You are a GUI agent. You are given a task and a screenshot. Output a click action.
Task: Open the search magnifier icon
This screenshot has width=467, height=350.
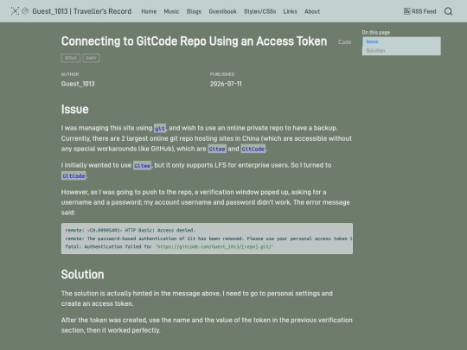point(448,11)
